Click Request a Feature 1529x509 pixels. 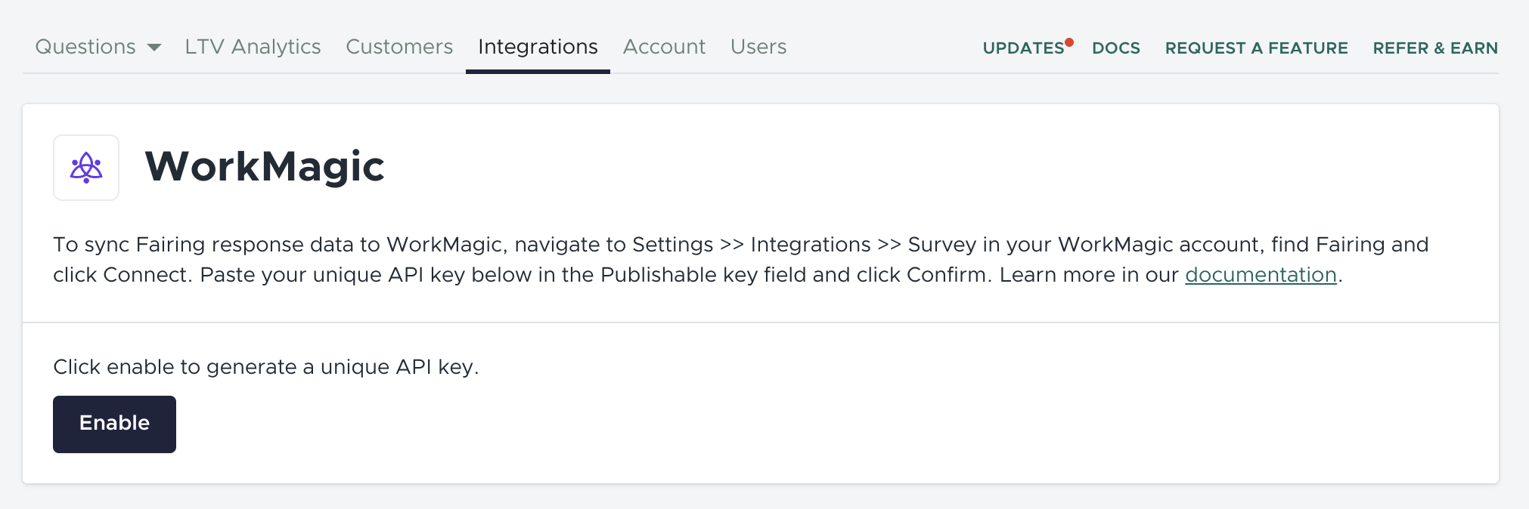point(1256,48)
